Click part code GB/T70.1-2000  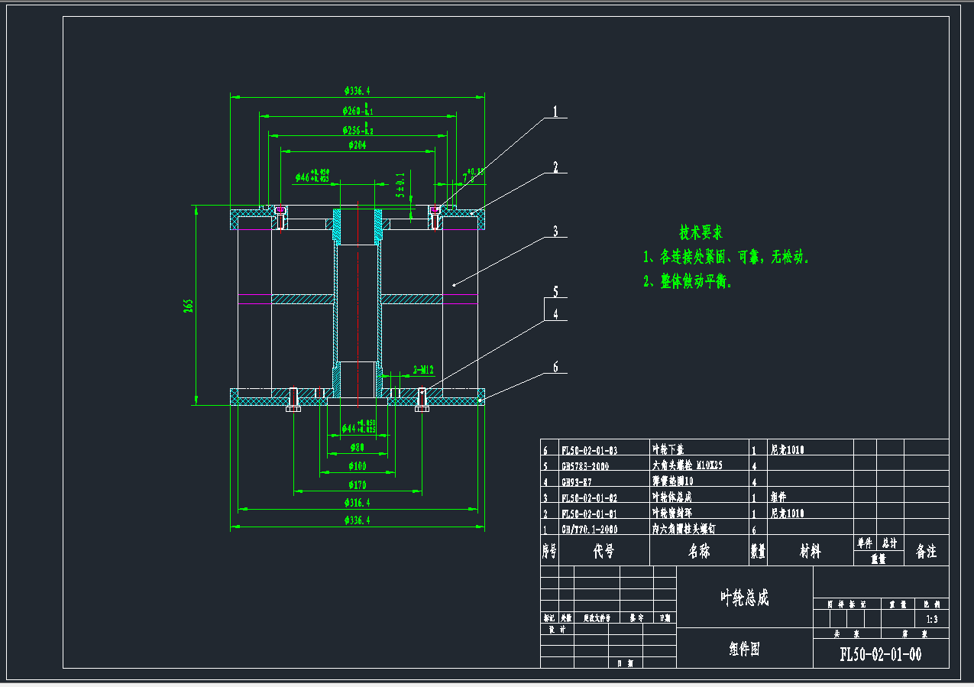click(589, 529)
